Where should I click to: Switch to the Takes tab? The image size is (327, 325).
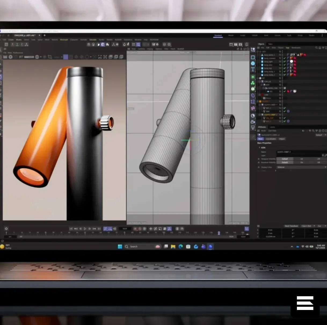click(270, 44)
